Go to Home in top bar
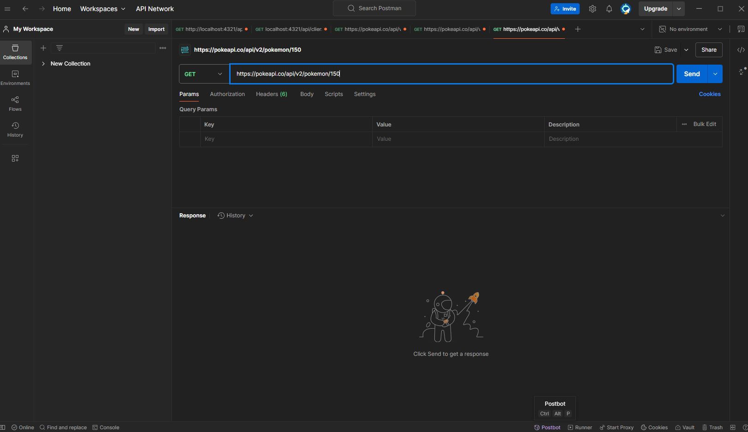This screenshot has width=748, height=432. coord(62,9)
